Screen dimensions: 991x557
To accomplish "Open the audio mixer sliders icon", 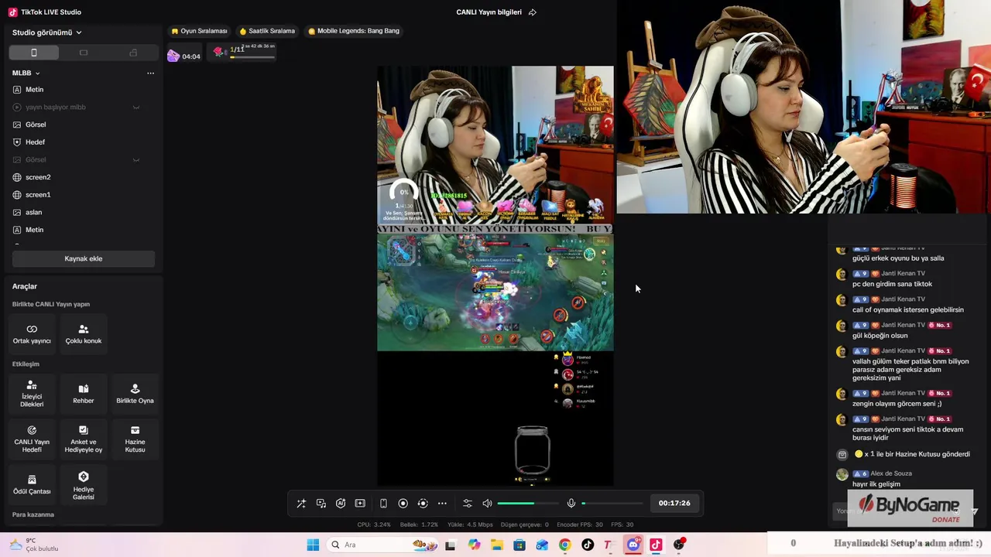I will 467,503.
